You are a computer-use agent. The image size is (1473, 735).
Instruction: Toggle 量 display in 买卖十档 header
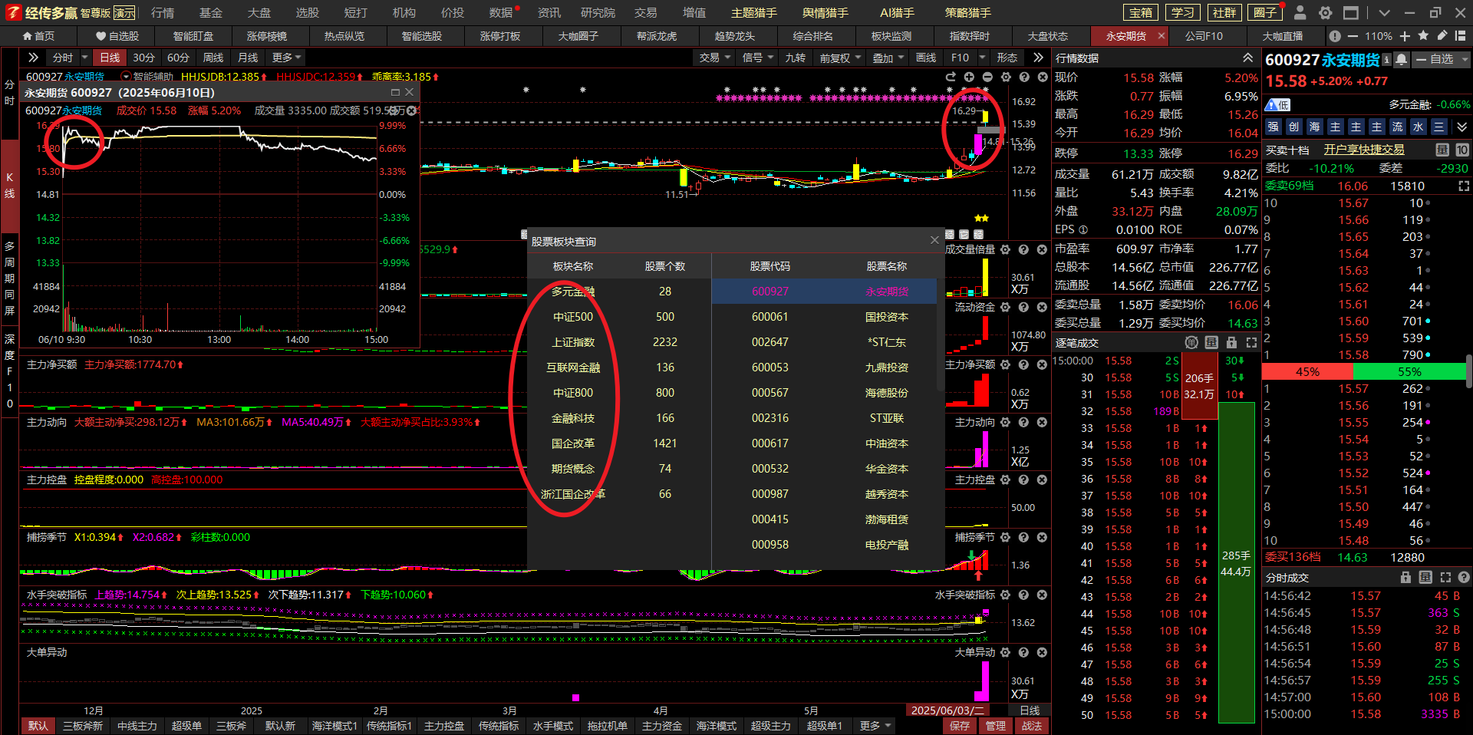coord(1442,150)
